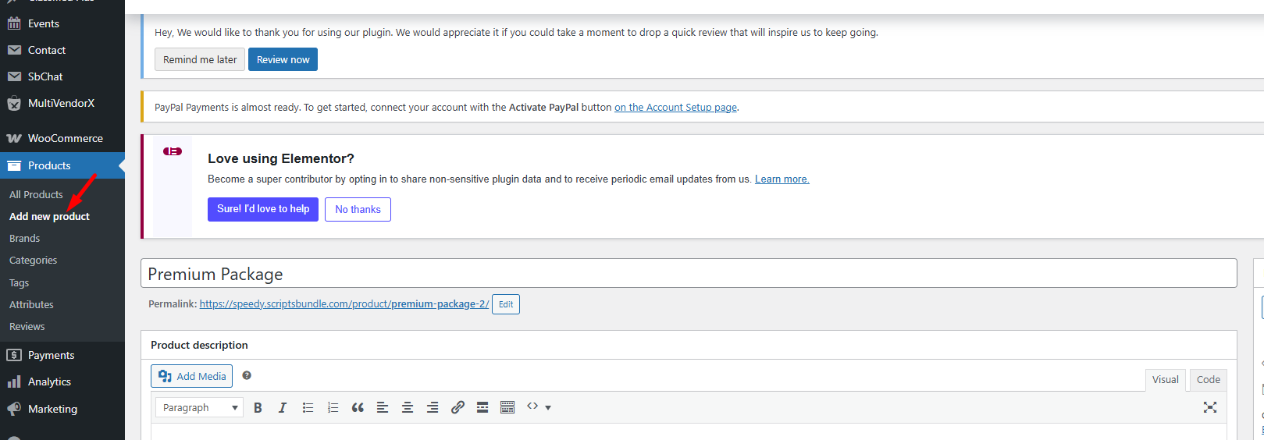Click Sure! I'd love to help

[263, 209]
